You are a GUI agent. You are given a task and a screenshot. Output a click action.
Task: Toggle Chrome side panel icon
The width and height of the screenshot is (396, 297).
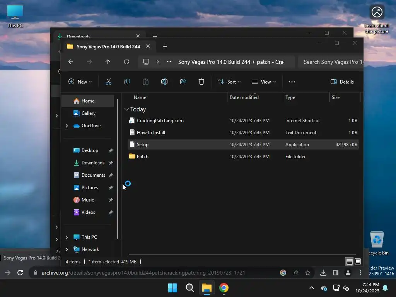click(335, 273)
